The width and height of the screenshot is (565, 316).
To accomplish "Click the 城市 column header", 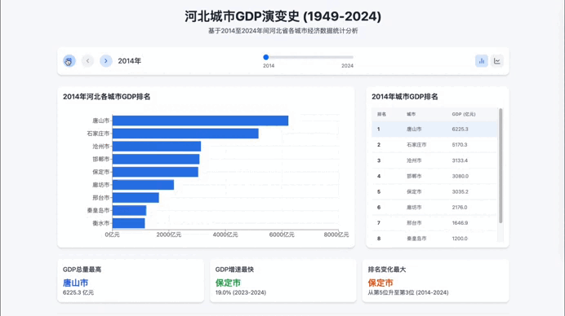I will [x=412, y=114].
